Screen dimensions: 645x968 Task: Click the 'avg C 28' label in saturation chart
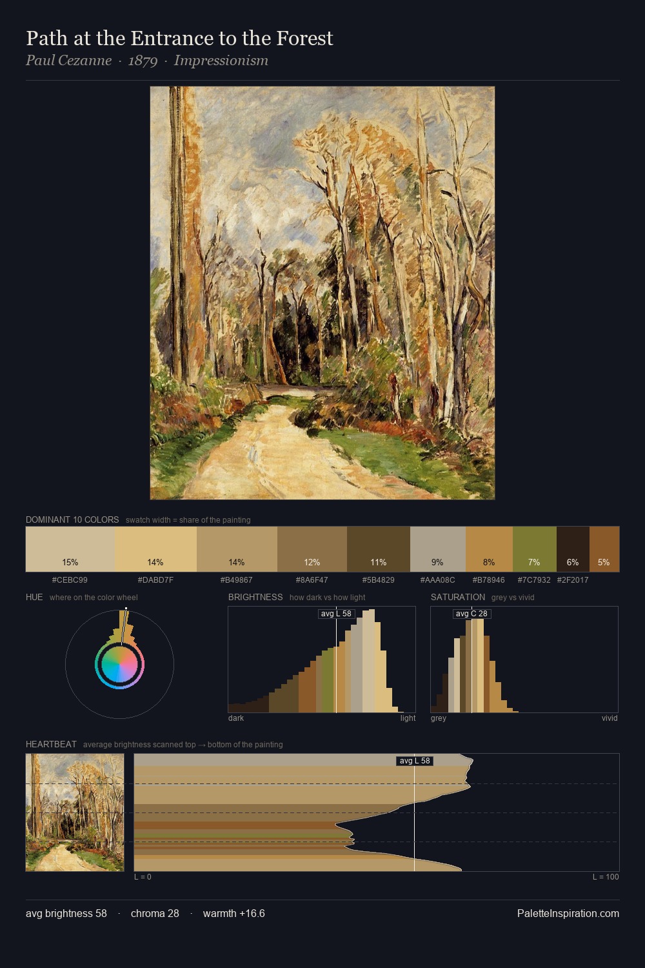471,614
